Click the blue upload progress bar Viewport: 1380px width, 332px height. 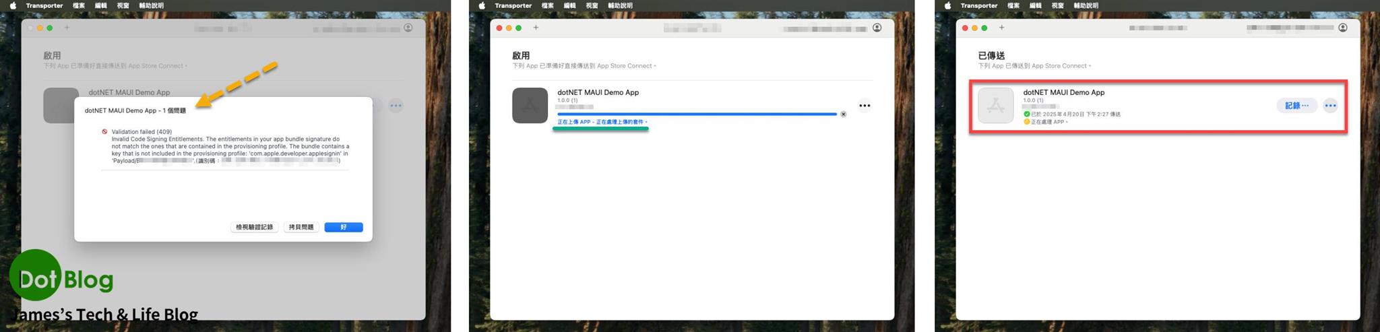pos(696,114)
